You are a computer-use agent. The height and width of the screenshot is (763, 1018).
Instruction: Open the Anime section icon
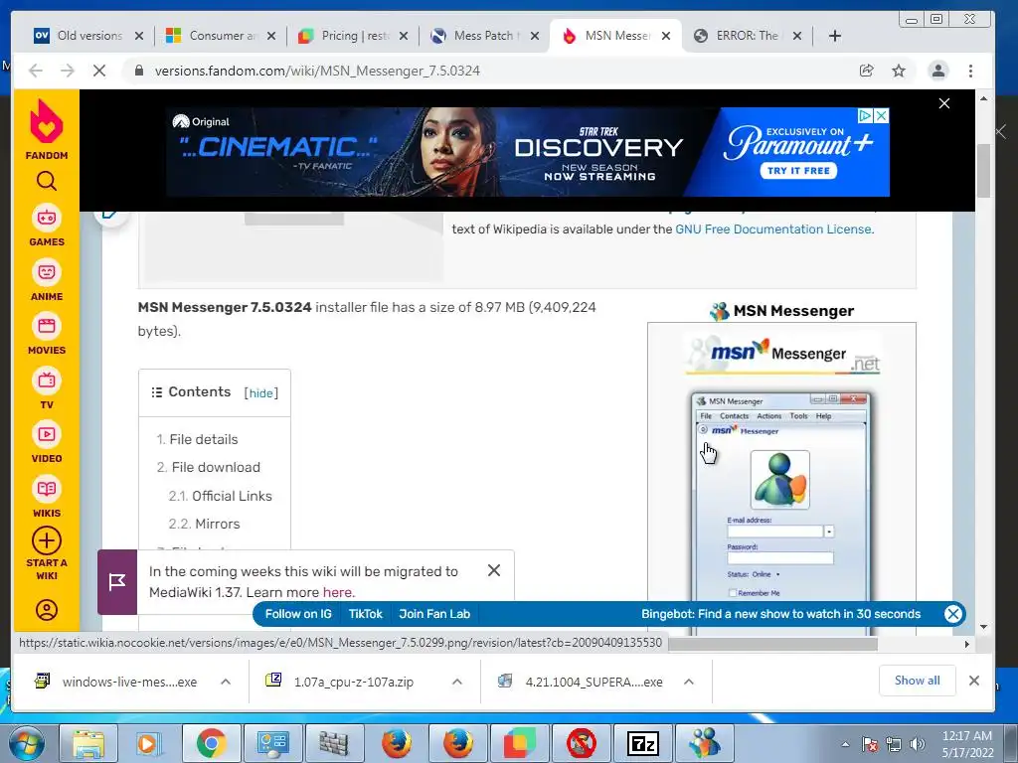click(x=46, y=272)
